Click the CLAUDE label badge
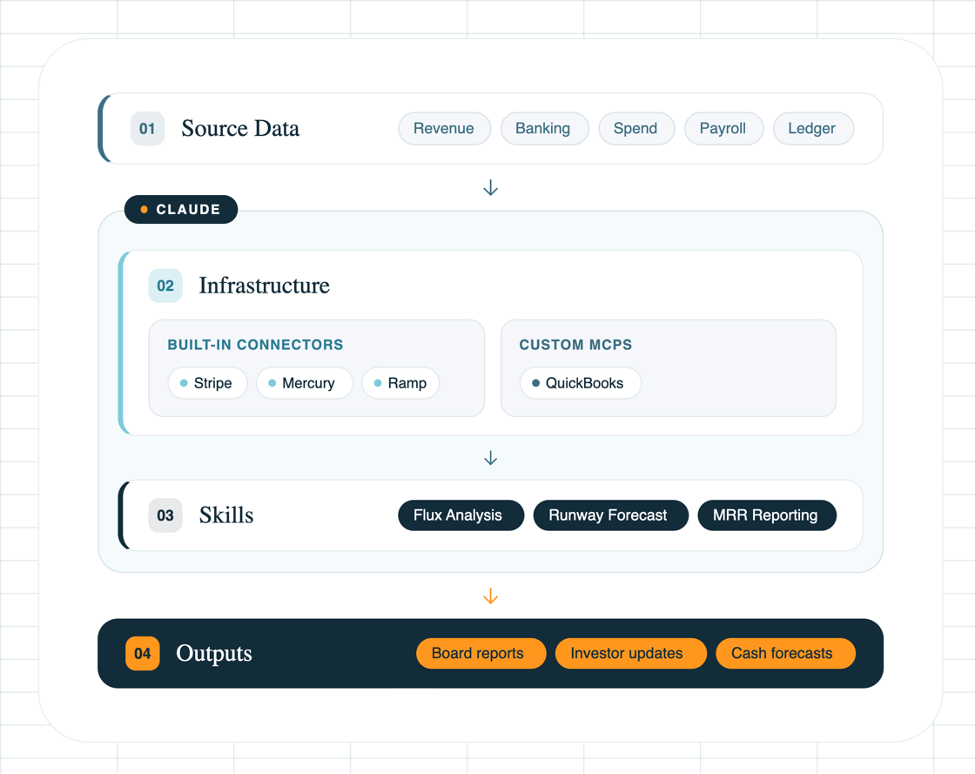 tap(181, 210)
